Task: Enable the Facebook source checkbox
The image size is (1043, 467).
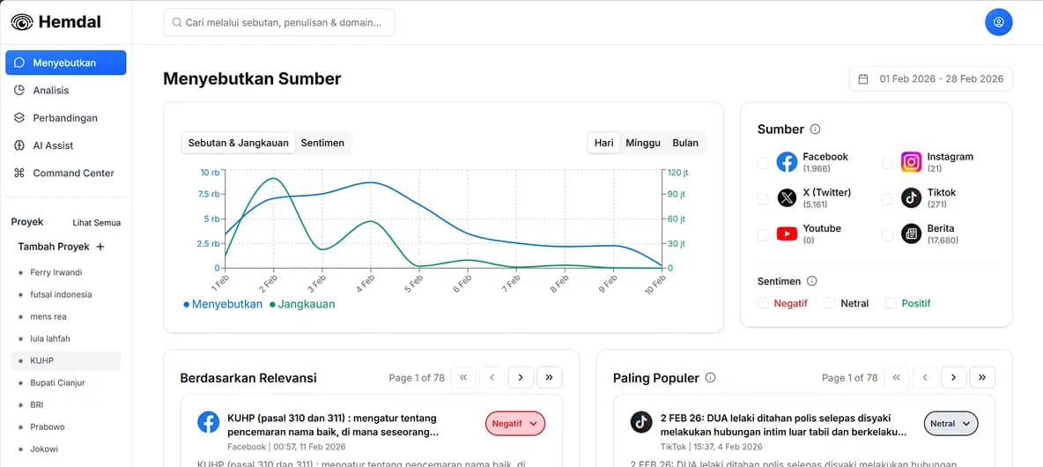Action: [x=763, y=163]
